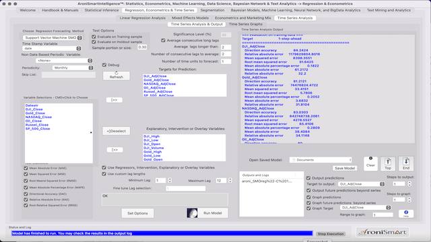The height and width of the screenshot is (242, 431).
Task: Click the Save Model button
Action: tap(345, 168)
